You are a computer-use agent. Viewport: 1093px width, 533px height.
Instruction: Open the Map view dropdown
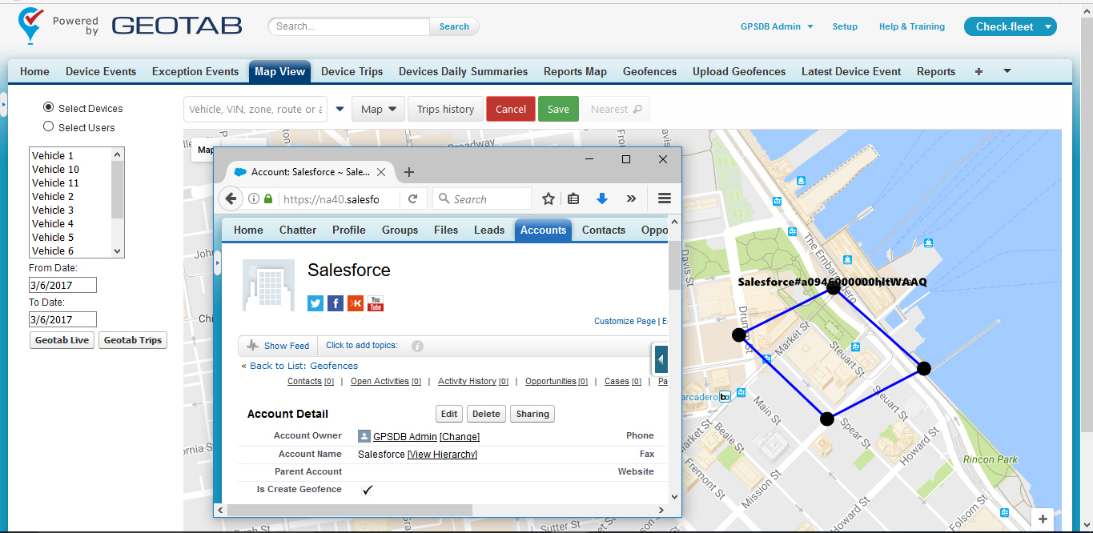tap(378, 109)
